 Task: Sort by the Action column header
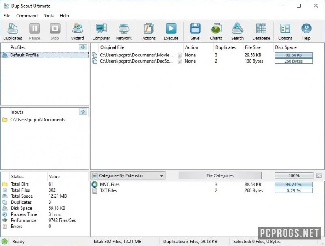(x=198, y=47)
